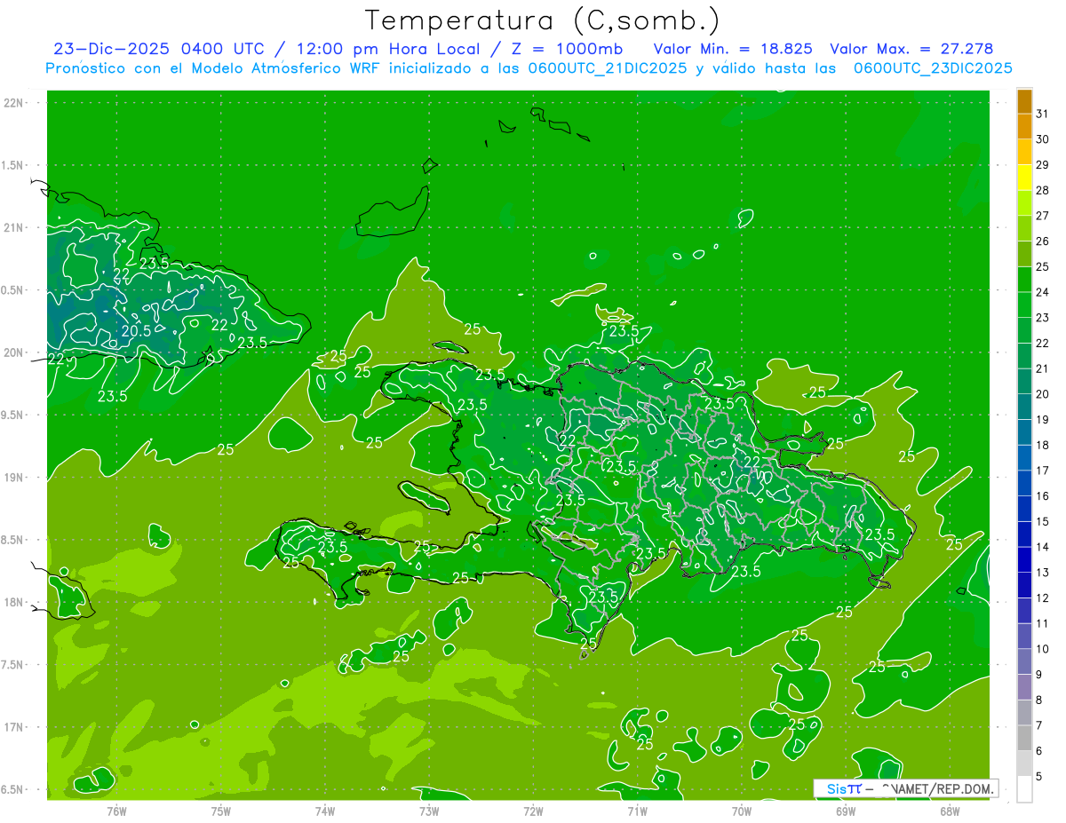Click the '72W' longitude axis label
The image size is (1066, 823).
coord(534,811)
